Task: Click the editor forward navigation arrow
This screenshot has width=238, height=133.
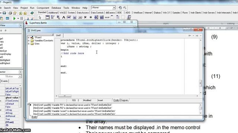Action: pyautogui.click(x=197, y=35)
